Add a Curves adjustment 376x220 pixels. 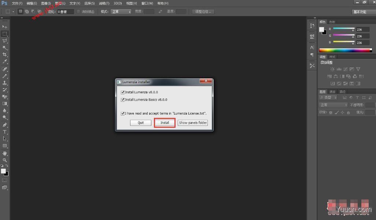tap(345, 69)
